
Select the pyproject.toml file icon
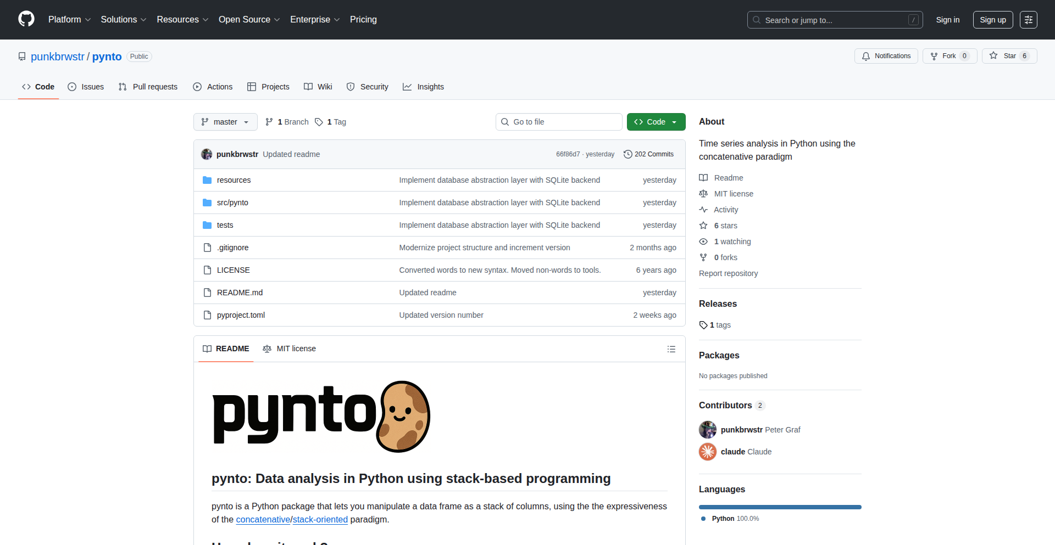(x=207, y=315)
